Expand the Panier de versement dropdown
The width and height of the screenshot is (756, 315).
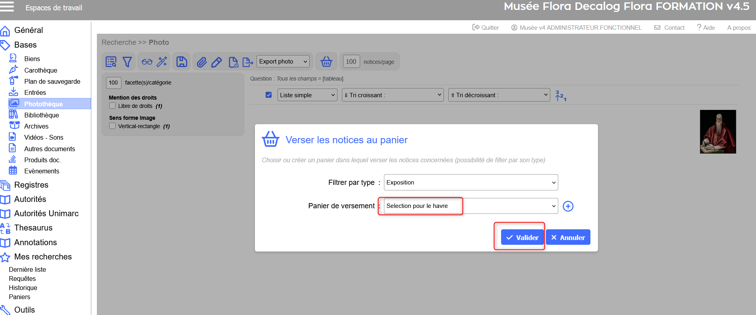471,206
